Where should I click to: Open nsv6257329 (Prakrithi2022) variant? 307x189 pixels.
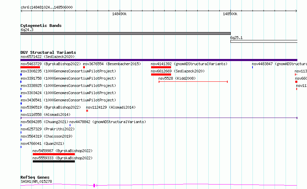pos(48,129)
